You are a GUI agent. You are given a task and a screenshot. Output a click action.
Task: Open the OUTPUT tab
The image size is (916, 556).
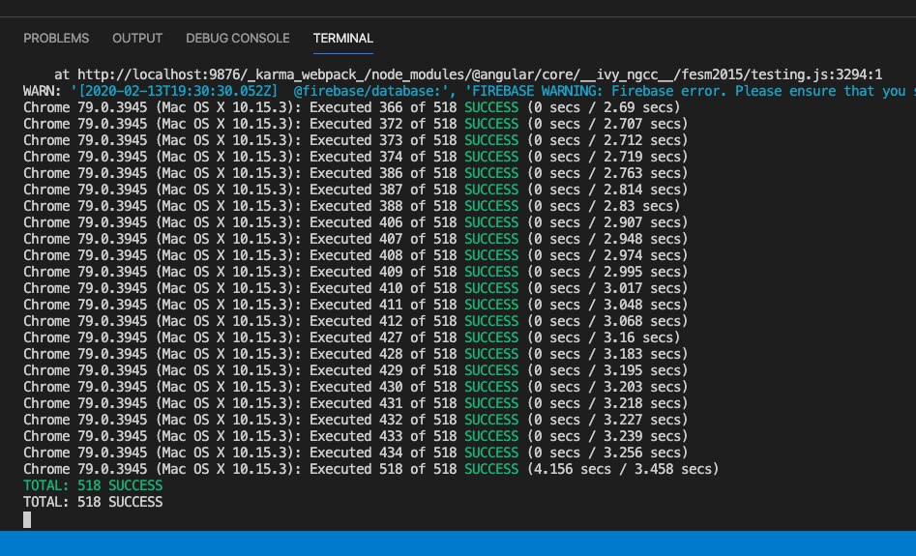(137, 39)
